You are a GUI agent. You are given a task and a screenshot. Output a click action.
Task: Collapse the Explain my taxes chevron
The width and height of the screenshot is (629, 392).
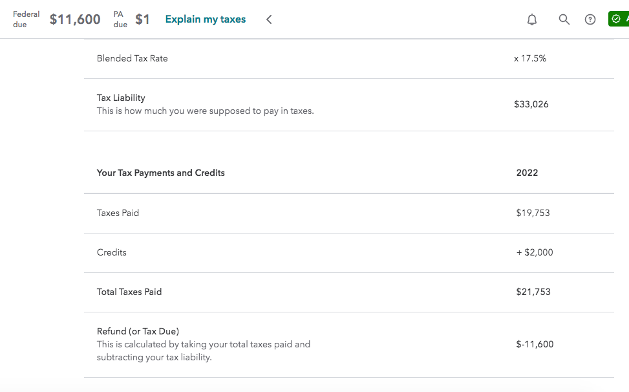tap(269, 19)
